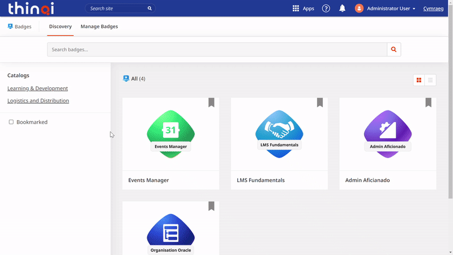This screenshot has width=453, height=255.
Task: Open the Organisation Oracle badge image
Action: (171, 234)
